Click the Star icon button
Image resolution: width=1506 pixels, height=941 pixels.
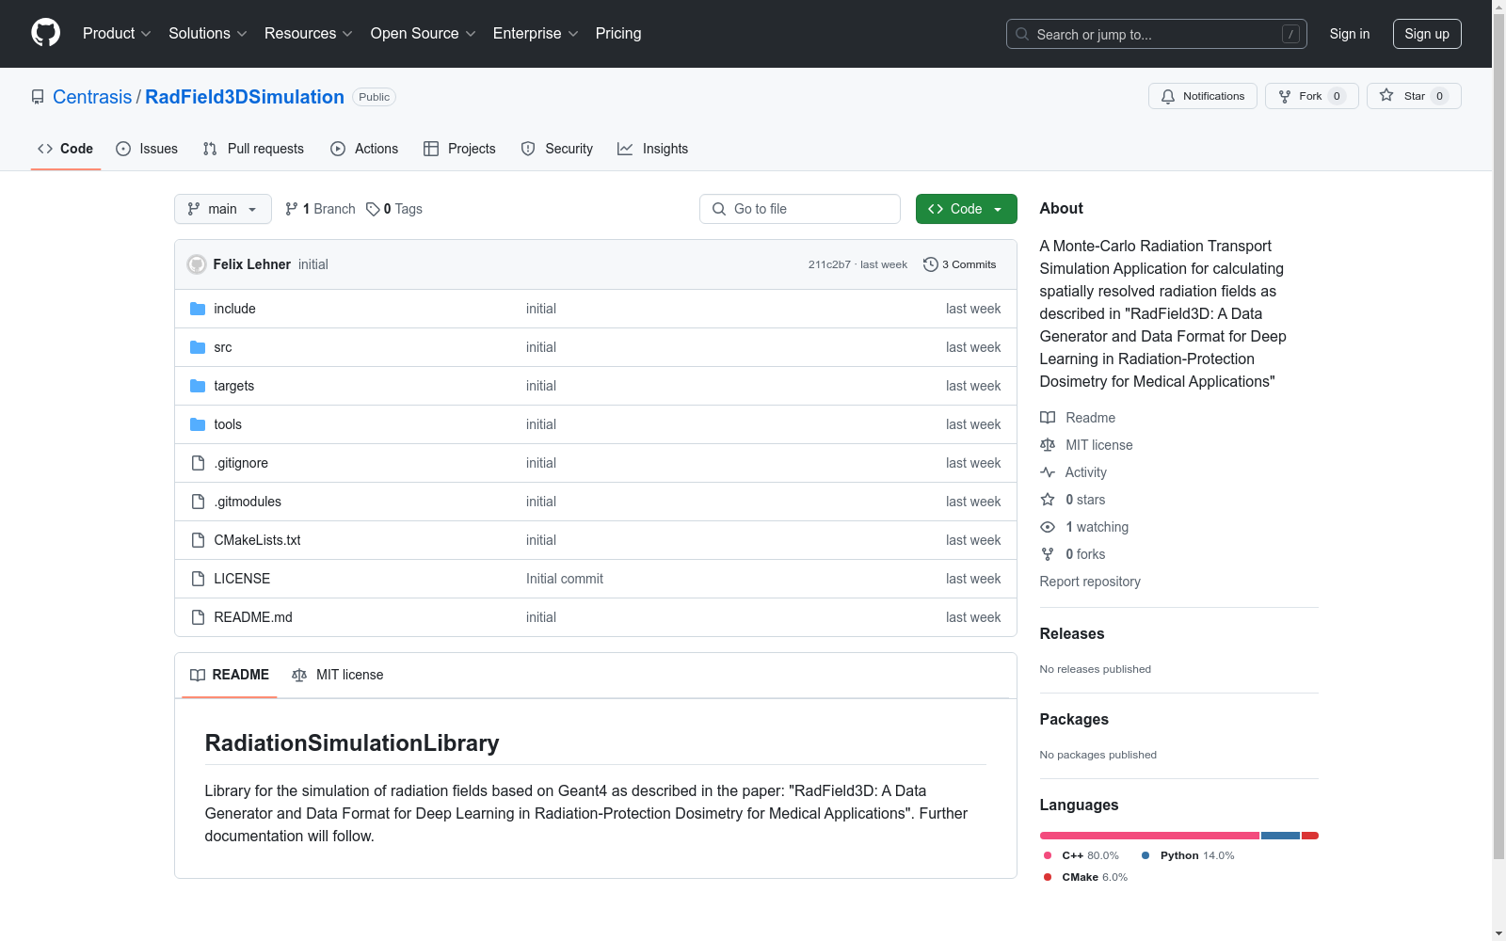(1386, 96)
